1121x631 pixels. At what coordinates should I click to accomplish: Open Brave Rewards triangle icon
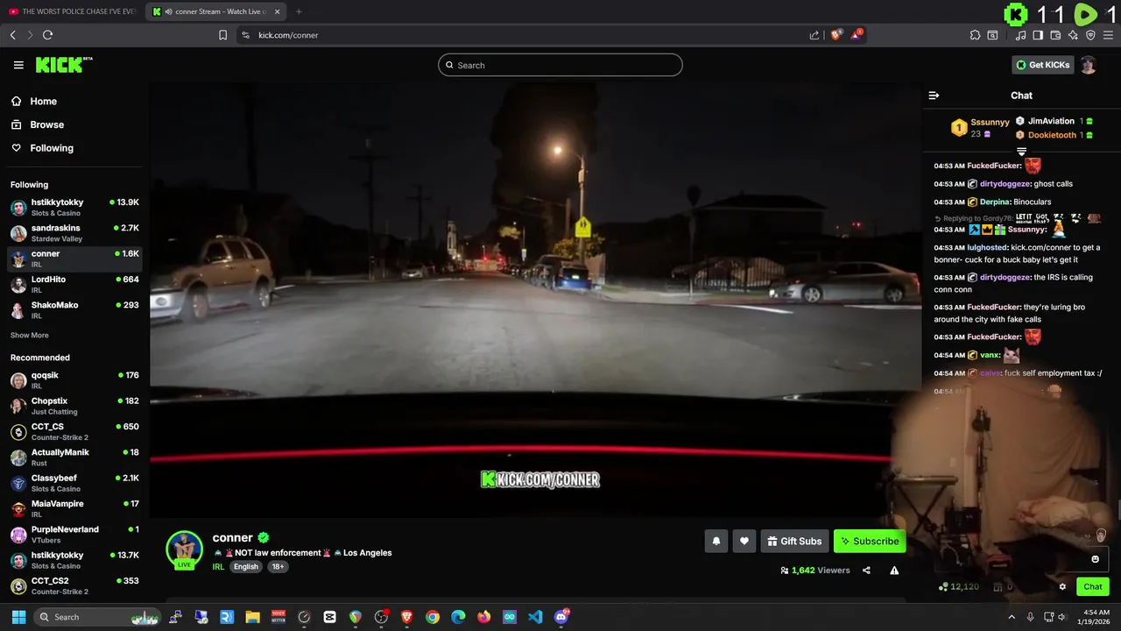click(x=857, y=35)
